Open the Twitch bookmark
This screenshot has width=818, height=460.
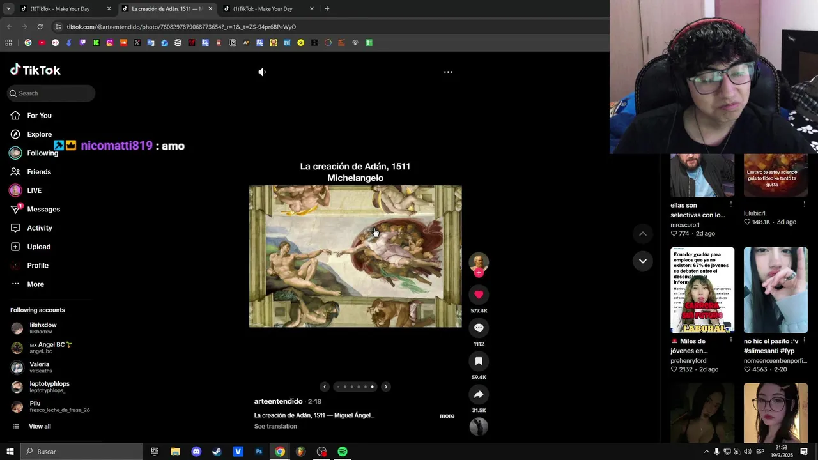(82, 43)
